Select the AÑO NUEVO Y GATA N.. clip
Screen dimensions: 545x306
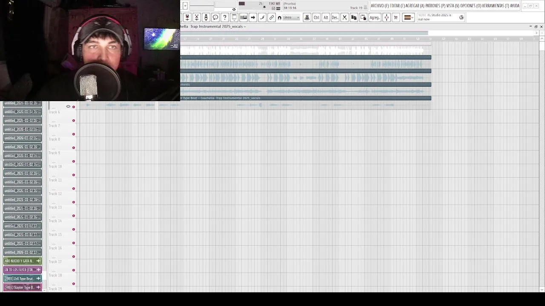point(23,261)
